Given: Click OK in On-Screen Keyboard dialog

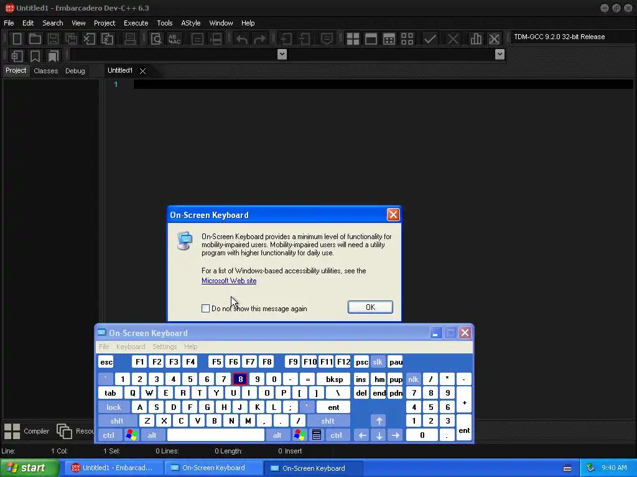Looking at the screenshot, I should (x=370, y=307).
